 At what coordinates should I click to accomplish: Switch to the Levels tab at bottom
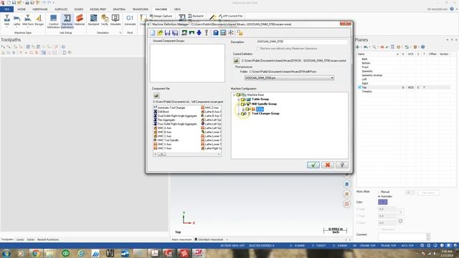point(20,239)
